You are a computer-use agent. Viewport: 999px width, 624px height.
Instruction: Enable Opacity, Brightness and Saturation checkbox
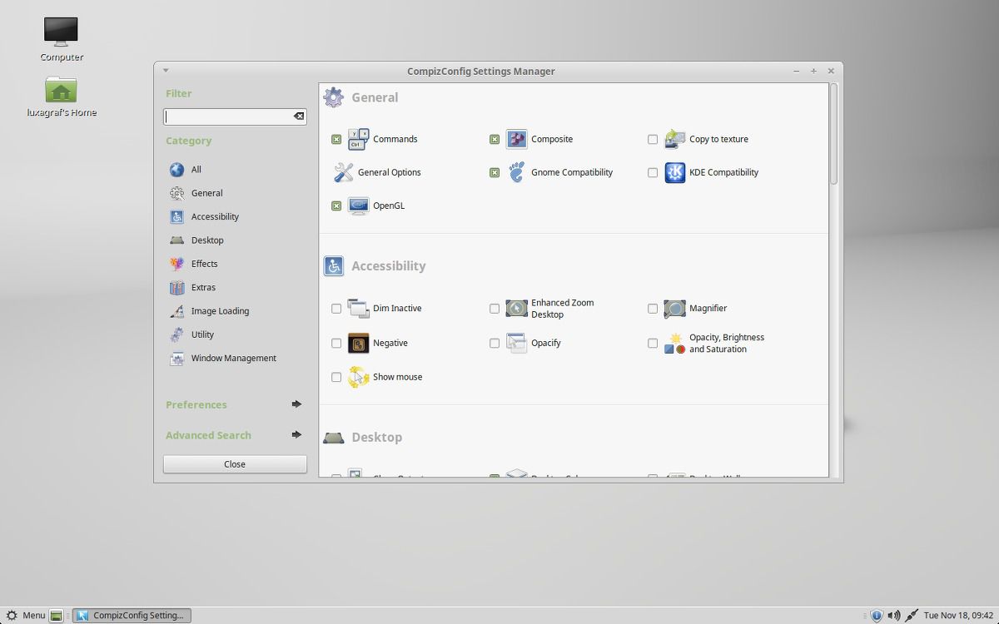[x=653, y=343]
